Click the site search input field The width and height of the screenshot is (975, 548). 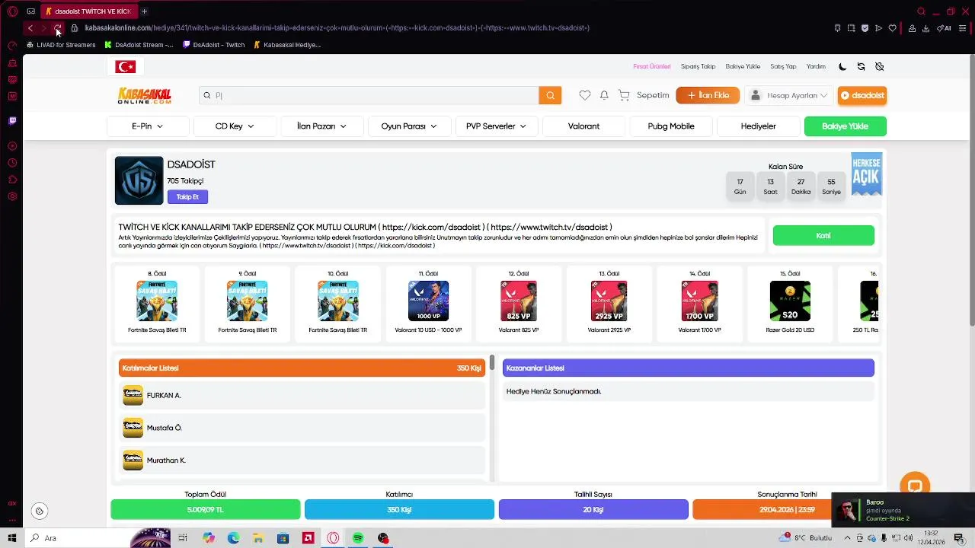[369, 95]
